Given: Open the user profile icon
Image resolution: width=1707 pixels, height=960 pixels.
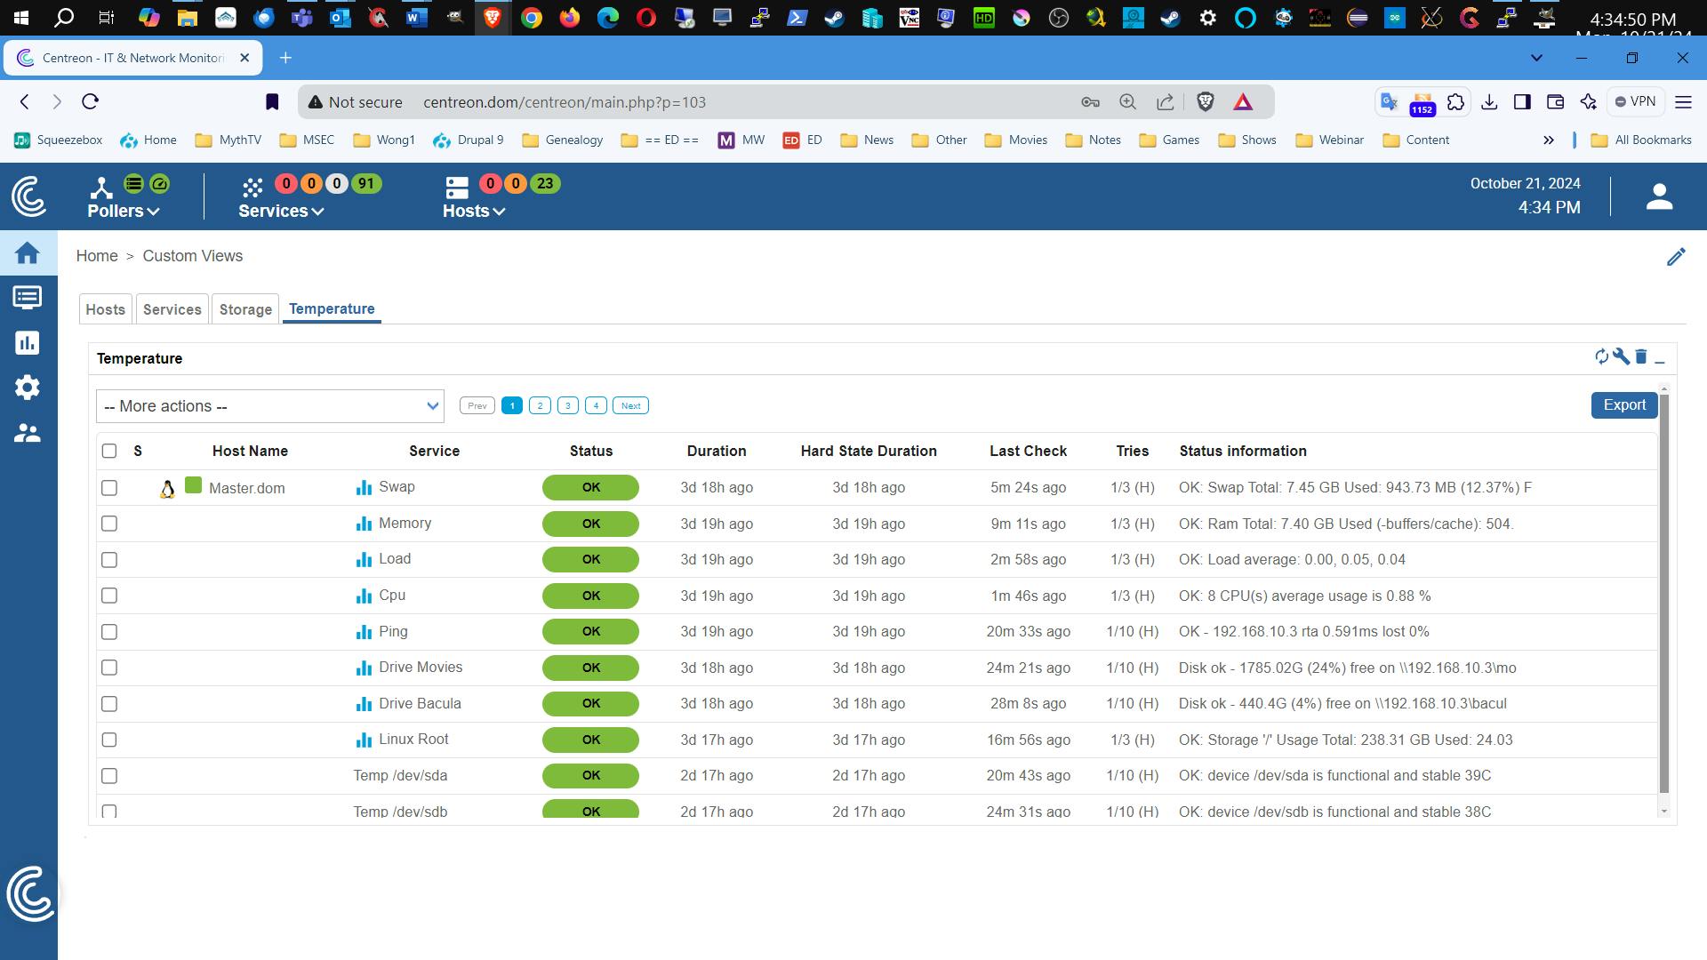Looking at the screenshot, I should [x=1659, y=196].
